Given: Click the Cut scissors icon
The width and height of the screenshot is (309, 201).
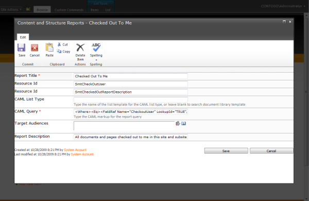Looking at the screenshot, I should click(x=59, y=44).
